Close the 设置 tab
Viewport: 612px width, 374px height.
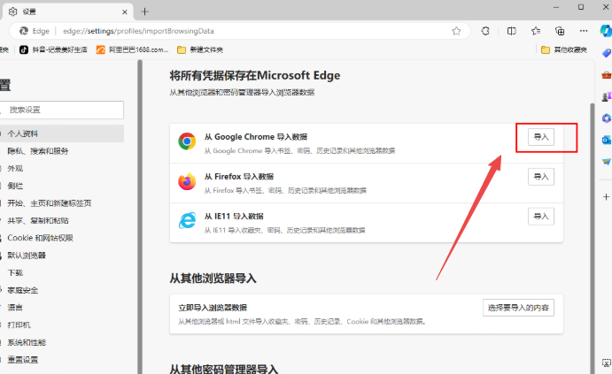(x=125, y=12)
